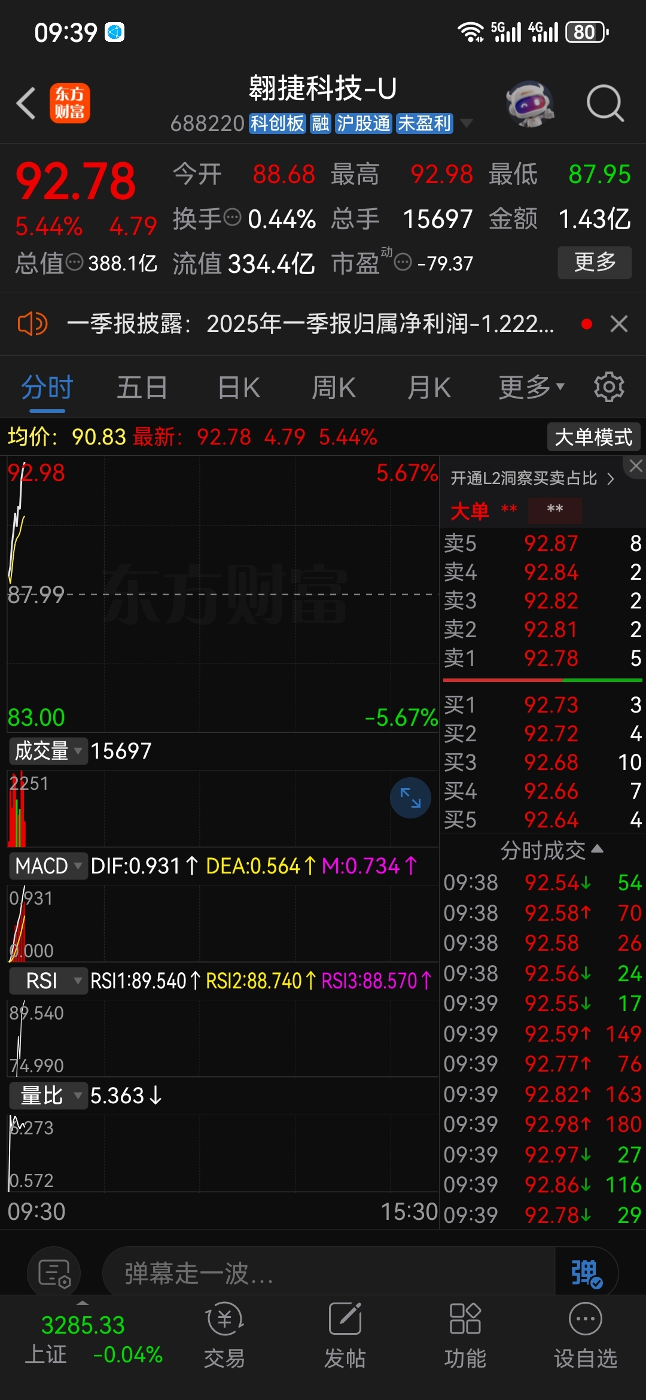The width and height of the screenshot is (646, 1400).
Task: Tap the 融 margin tag
Action: (321, 123)
